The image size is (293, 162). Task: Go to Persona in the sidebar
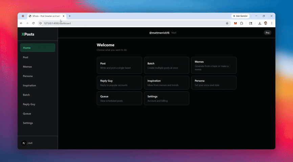tap(28, 76)
